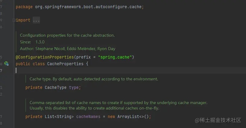The width and height of the screenshot is (246, 128).
Task: Click the Author line in rendered doc
Action: coord(67,49)
